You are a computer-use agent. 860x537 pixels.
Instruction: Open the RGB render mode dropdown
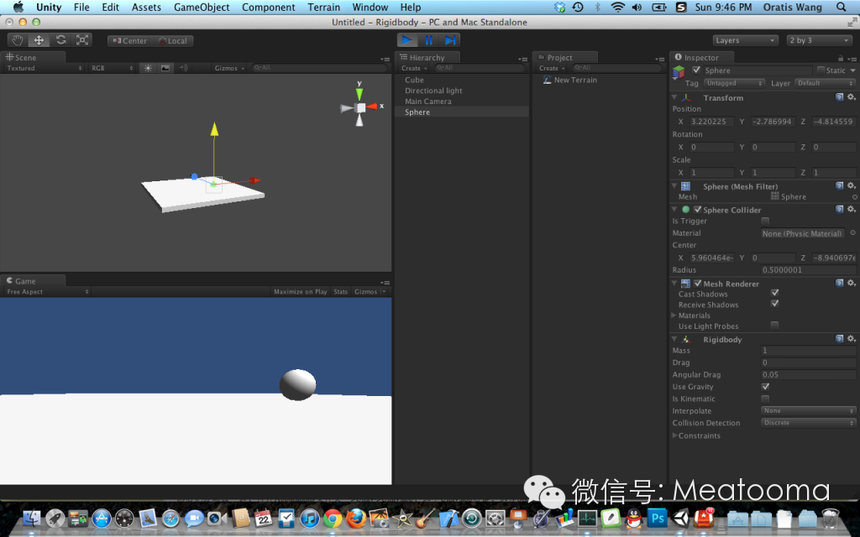(x=112, y=68)
